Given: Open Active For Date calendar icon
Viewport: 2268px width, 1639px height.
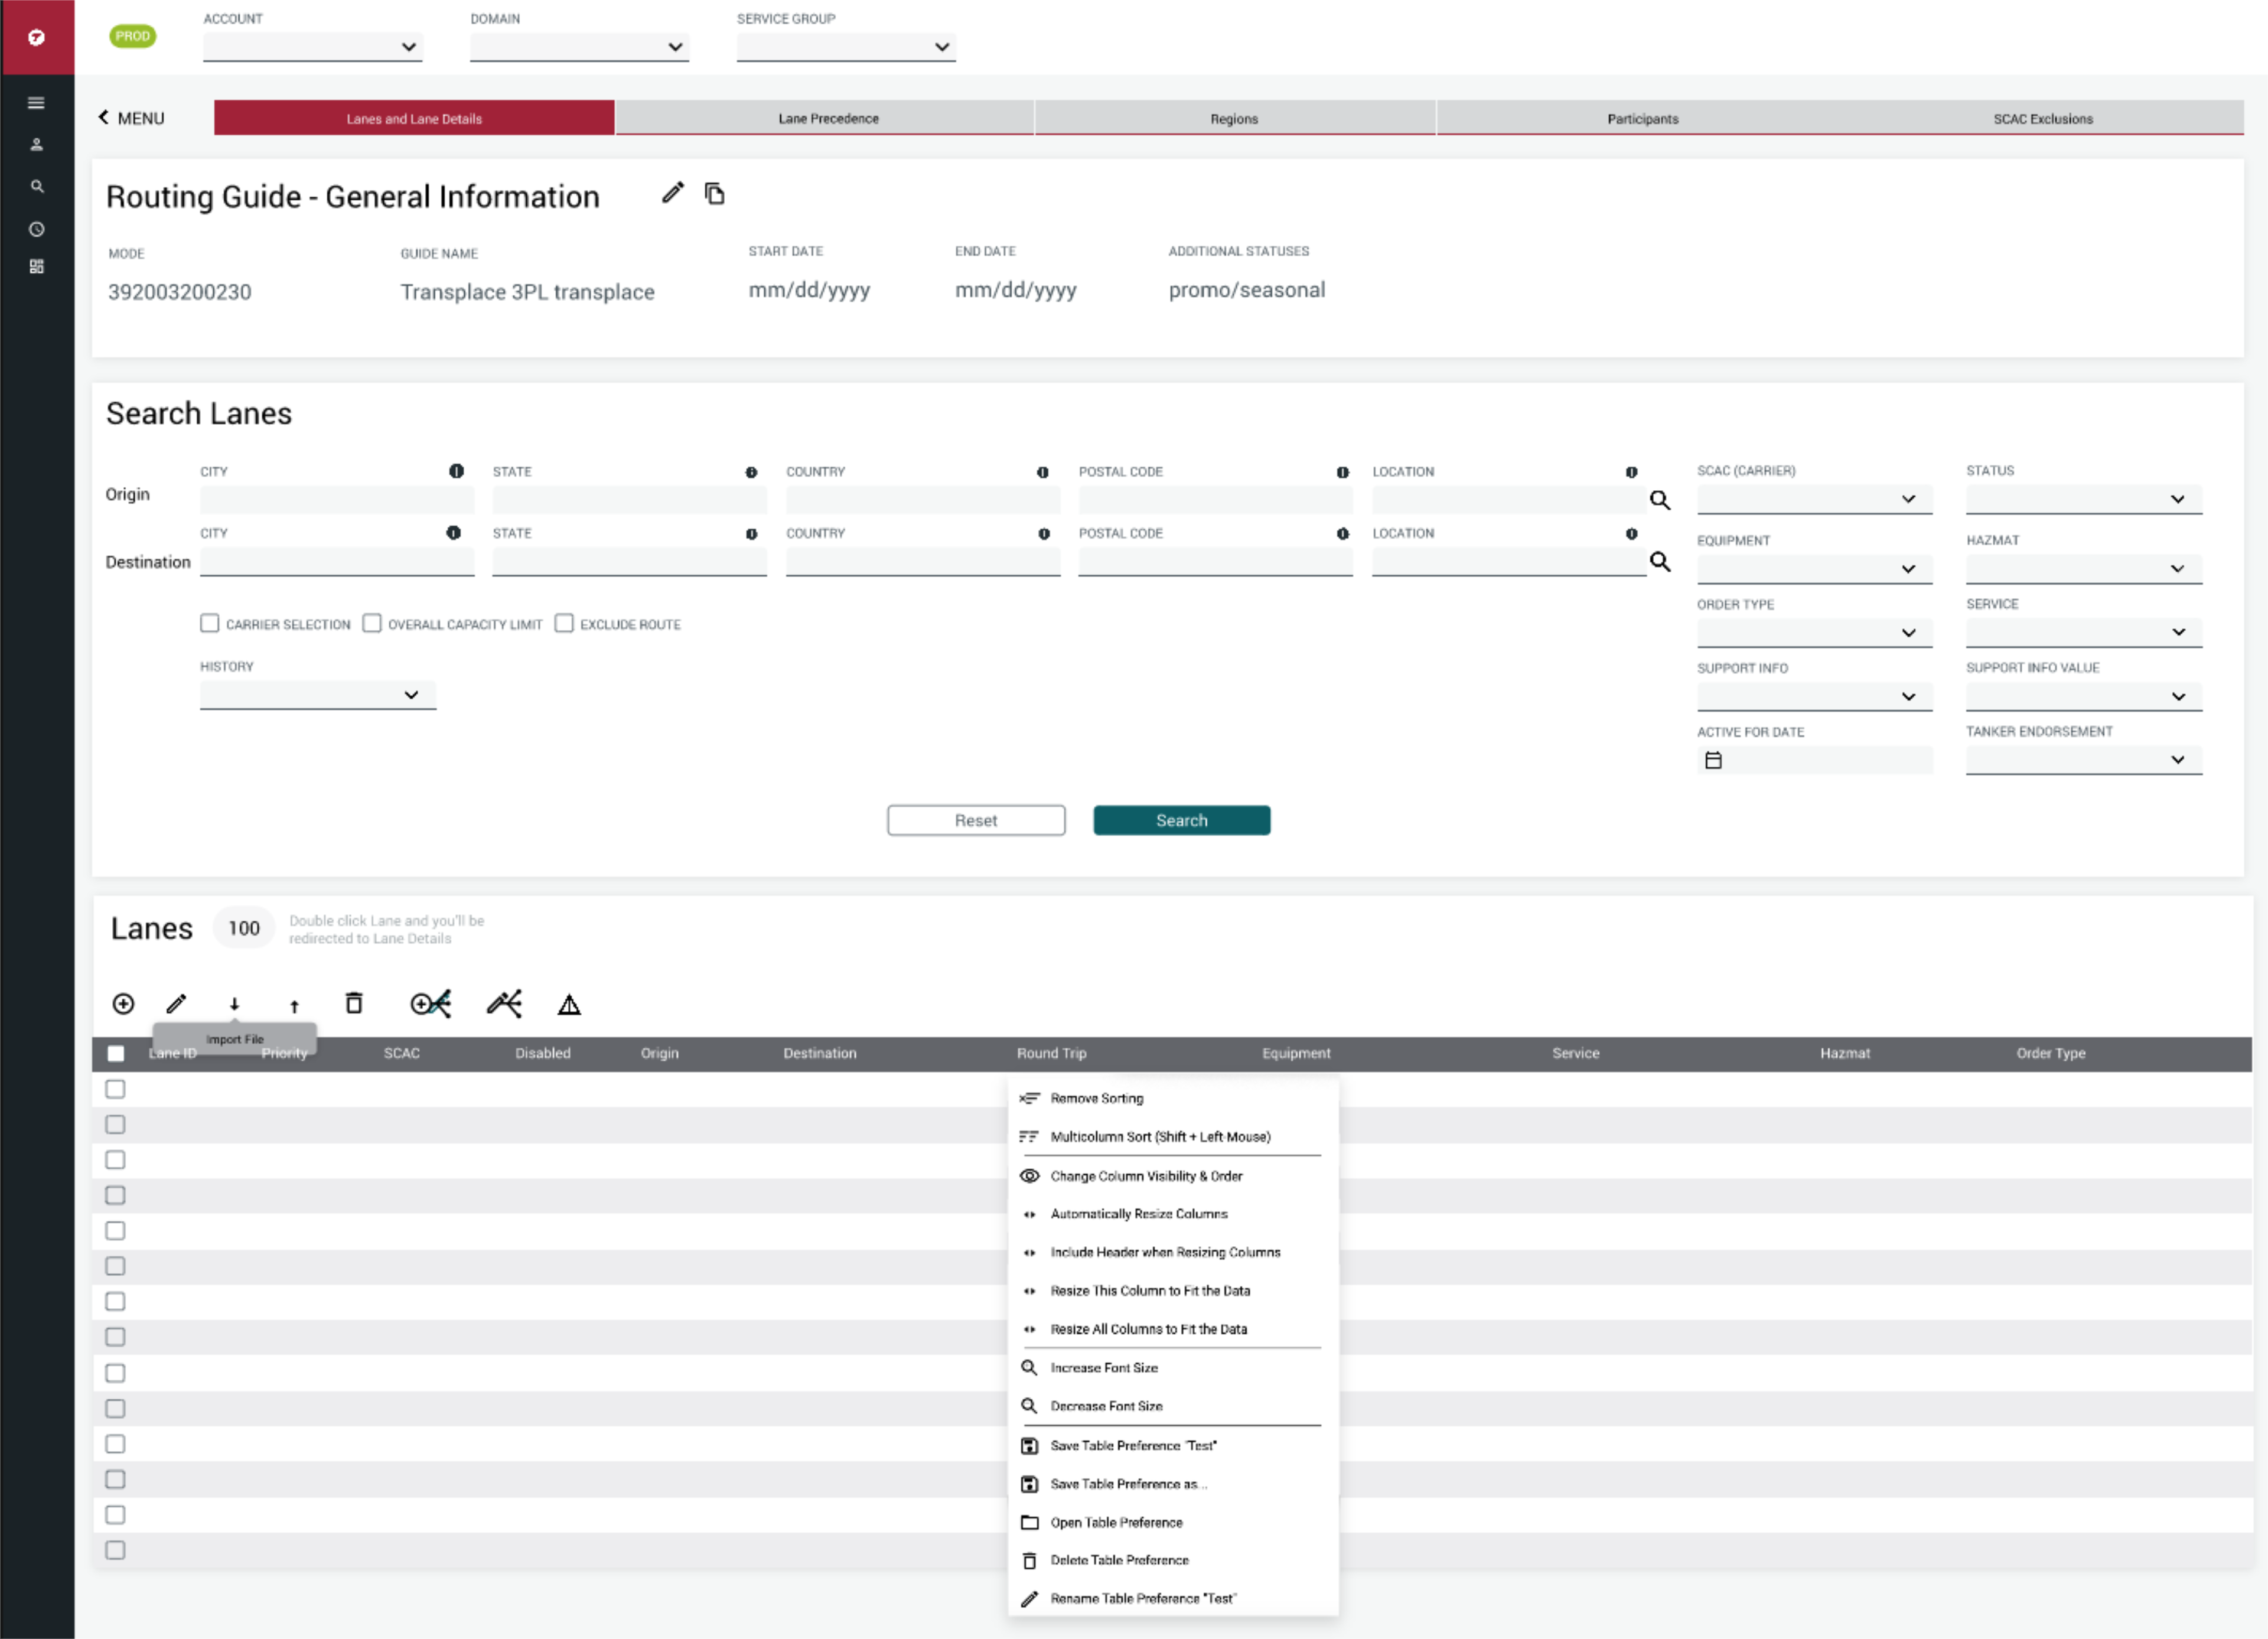Looking at the screenshot, I should pos(1714,761).
